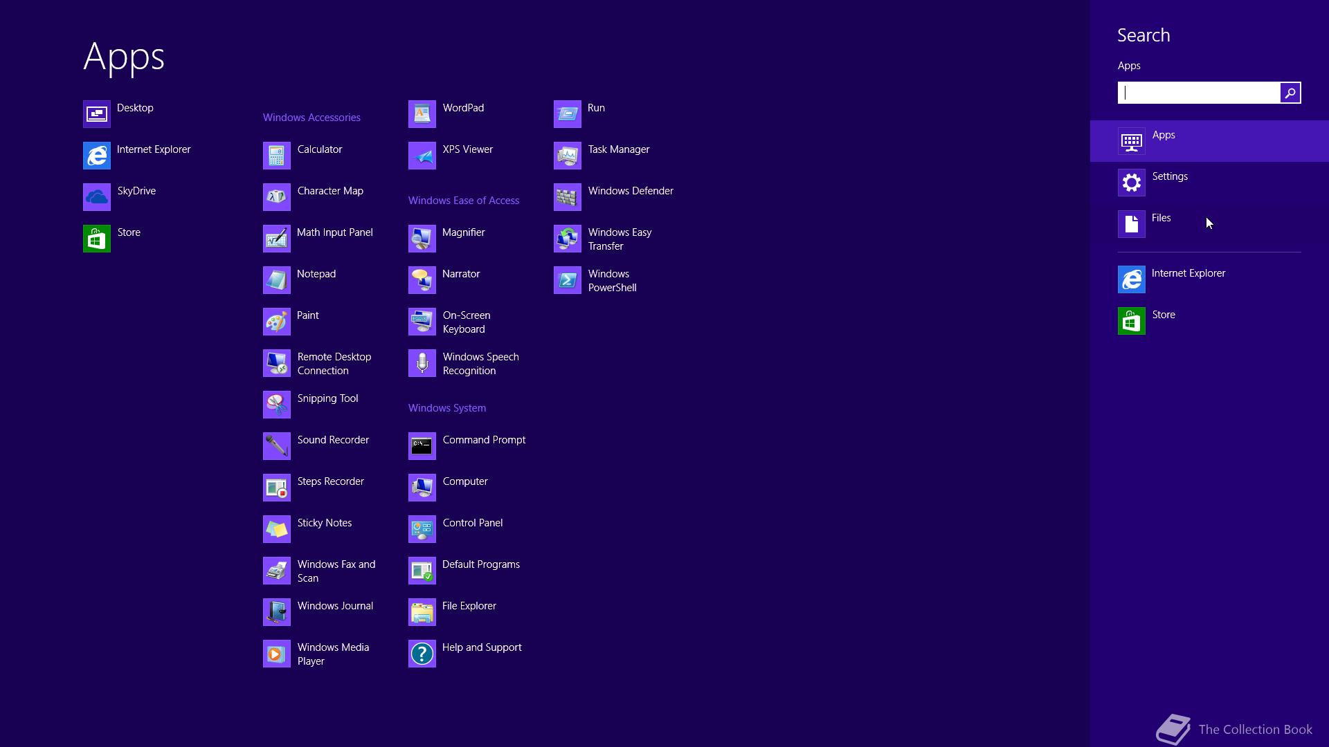Launch the Magnifier icon
Image resolution: width=1329 pixels, height=747 pixels.
pos(422,239)
